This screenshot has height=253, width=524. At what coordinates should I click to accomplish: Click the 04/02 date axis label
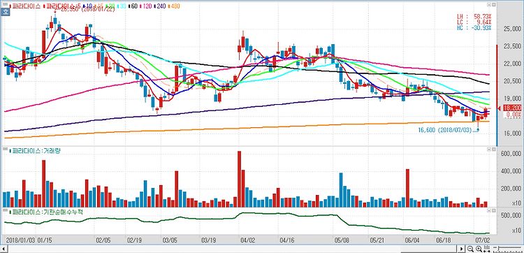click(247, 240)
